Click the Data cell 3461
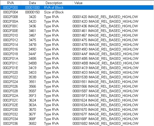The image size is (154, 126). pyautogui.click(x=32, y=31)
